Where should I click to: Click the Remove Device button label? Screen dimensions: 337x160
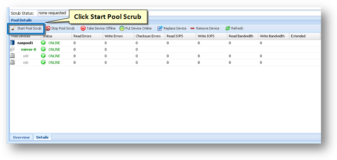tap(207, 28)
